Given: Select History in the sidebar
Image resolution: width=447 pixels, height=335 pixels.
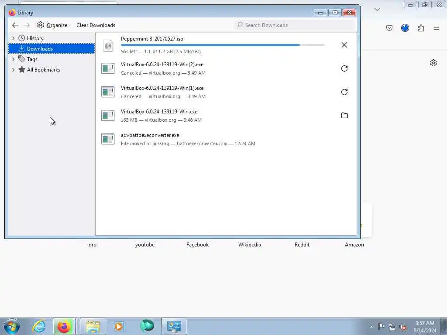Looking at the screenshot, I should 35,38.
